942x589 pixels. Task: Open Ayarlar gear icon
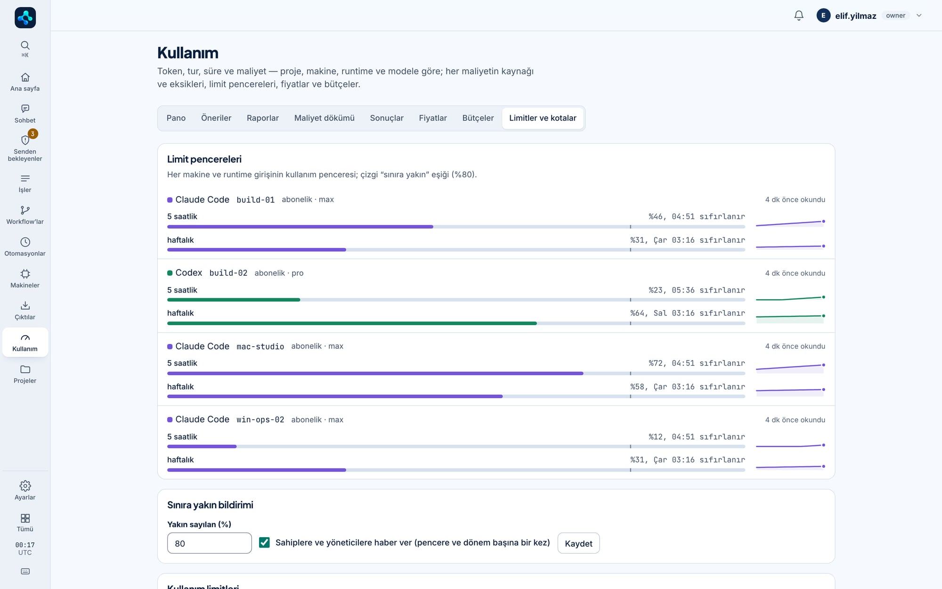point(25,486)
